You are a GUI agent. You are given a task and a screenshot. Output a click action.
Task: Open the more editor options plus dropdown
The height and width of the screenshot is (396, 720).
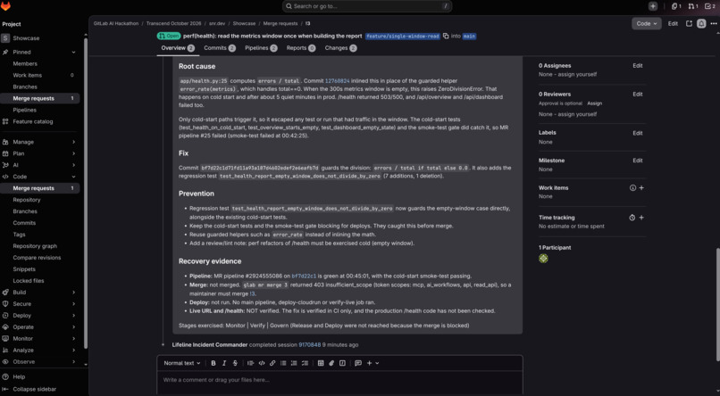pyautogui.click(x=373, y=363)
